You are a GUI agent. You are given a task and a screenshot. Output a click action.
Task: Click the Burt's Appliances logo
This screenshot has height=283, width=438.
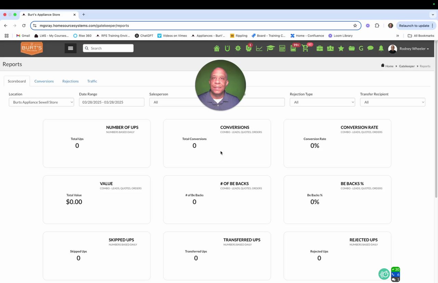(x=31, y=48)
